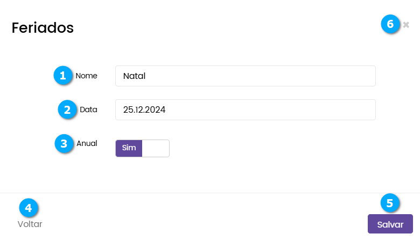The height and width of the screenshot is (241, 420).
Task: Click the number 2 badge beside Data
Action: (67, 109)
